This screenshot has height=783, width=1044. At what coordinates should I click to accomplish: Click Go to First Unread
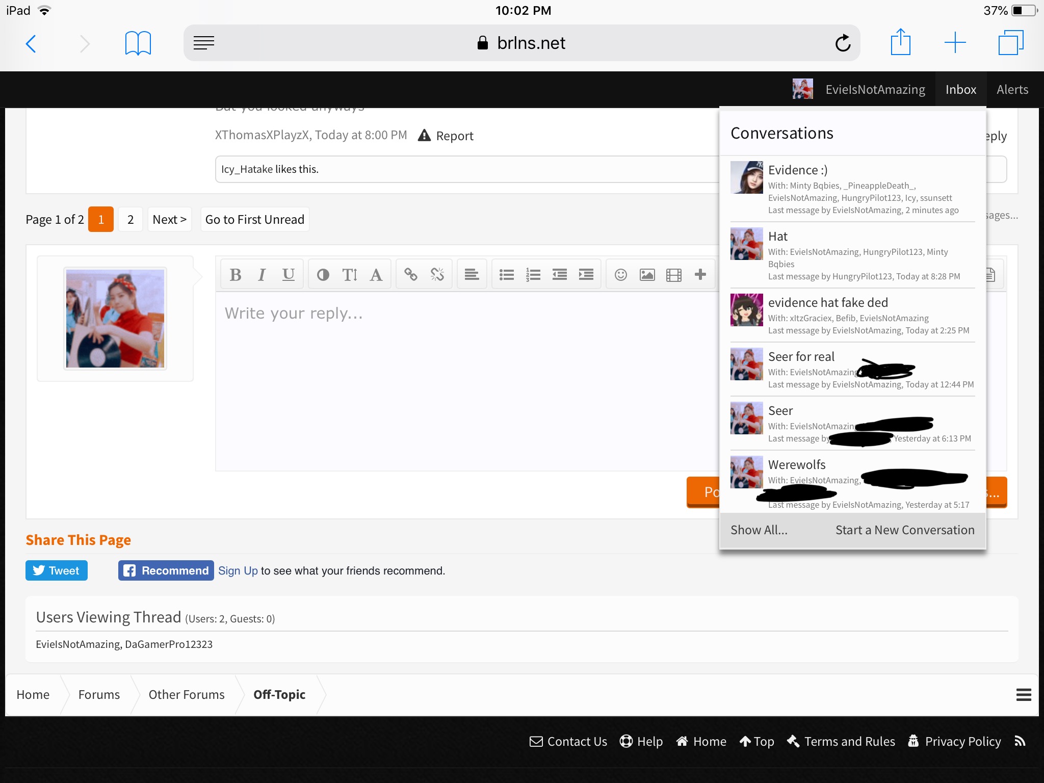pos(255,219)
